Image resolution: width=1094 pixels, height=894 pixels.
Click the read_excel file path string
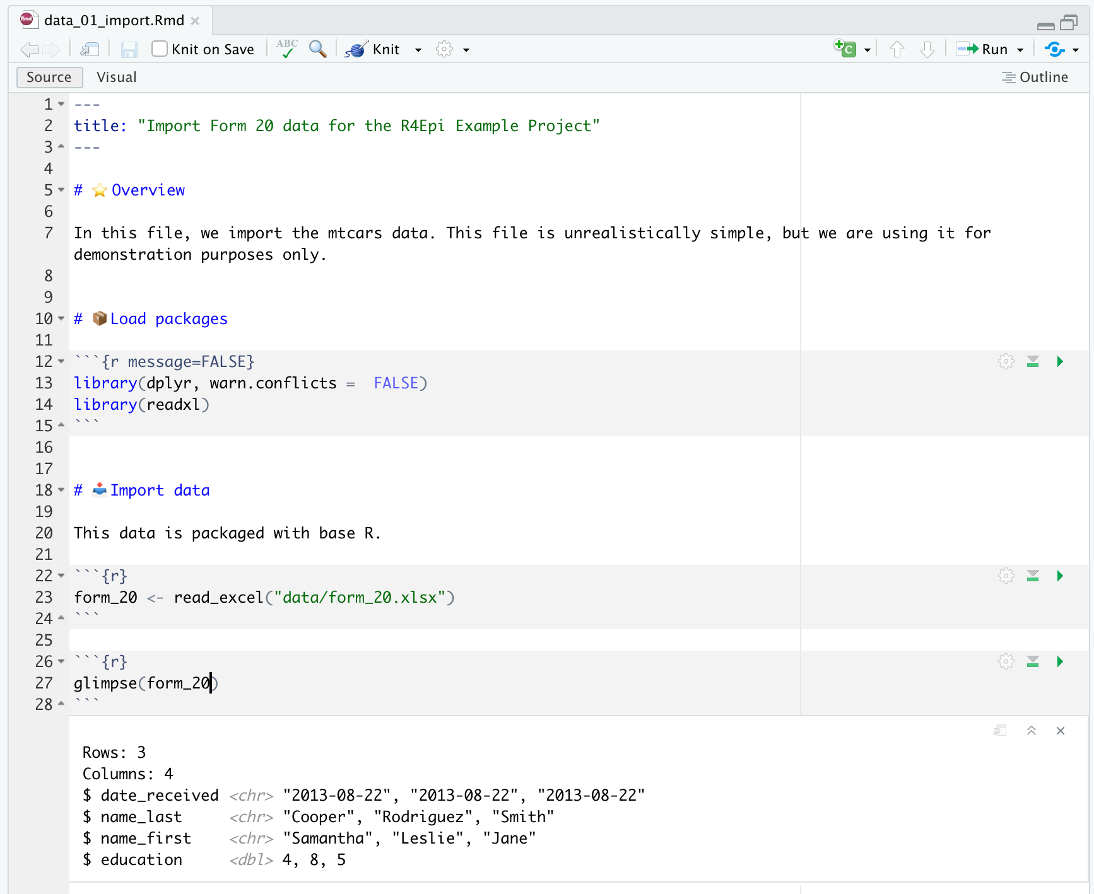click(x=360, y=597)
